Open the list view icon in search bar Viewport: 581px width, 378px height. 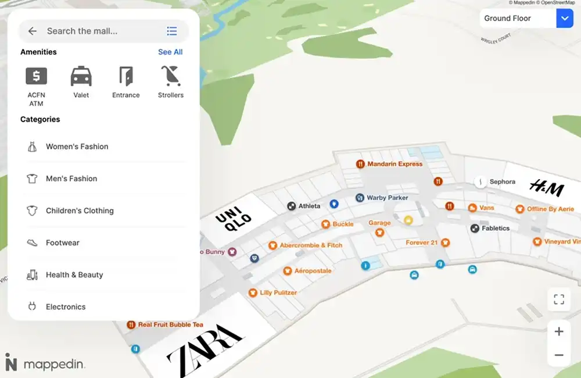click(x=171, y=31)
